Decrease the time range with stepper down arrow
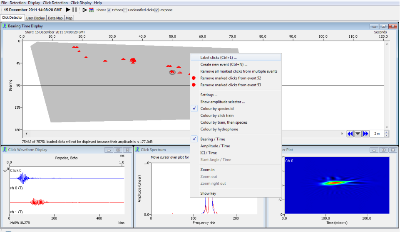 click(387, 135)
